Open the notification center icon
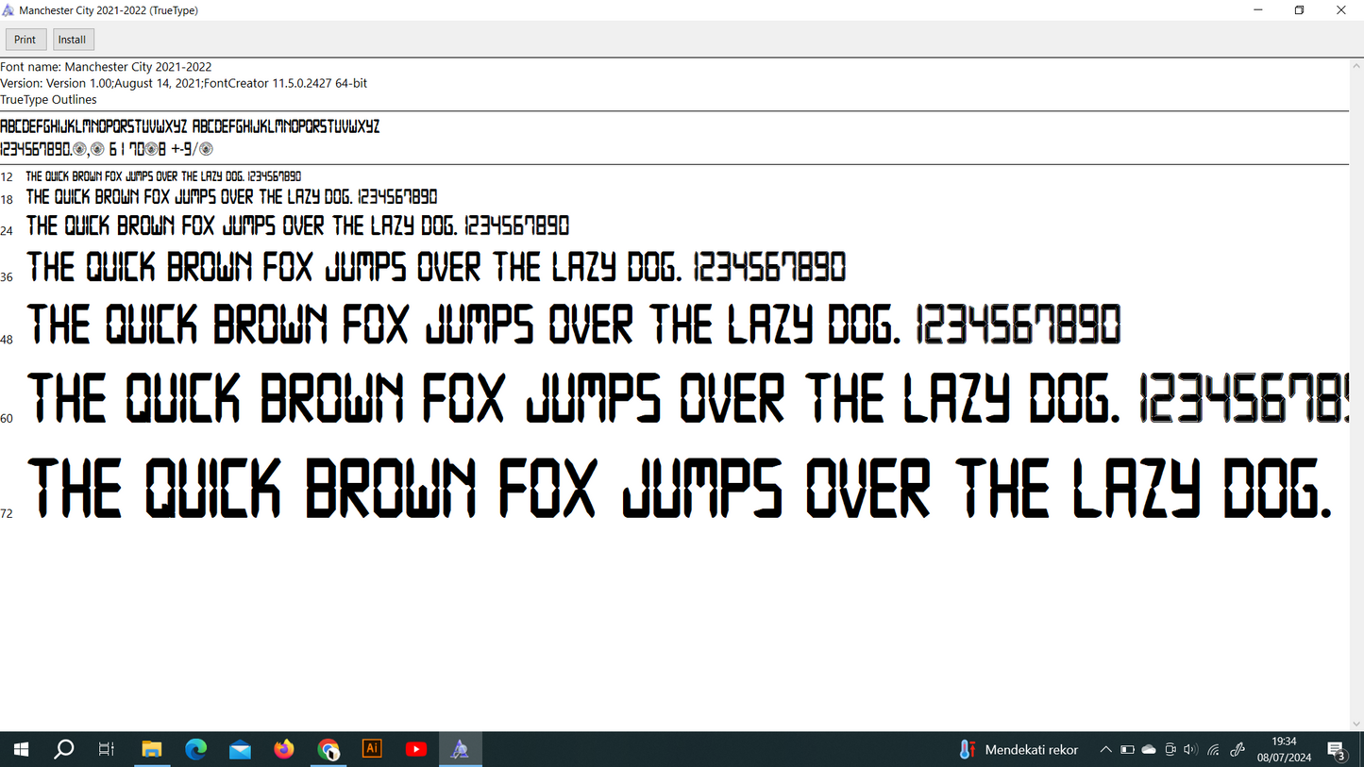 tap(1337, 751)
